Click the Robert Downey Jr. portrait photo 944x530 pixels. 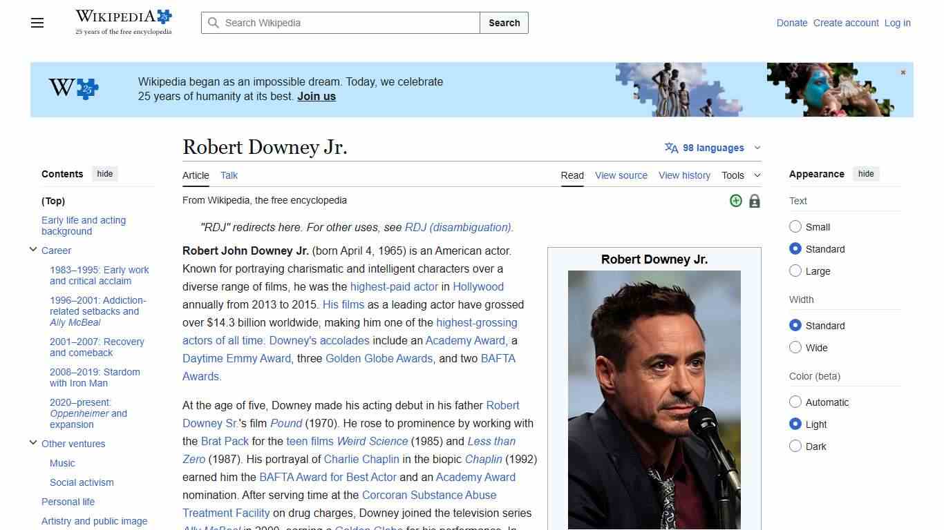[653, 400]
